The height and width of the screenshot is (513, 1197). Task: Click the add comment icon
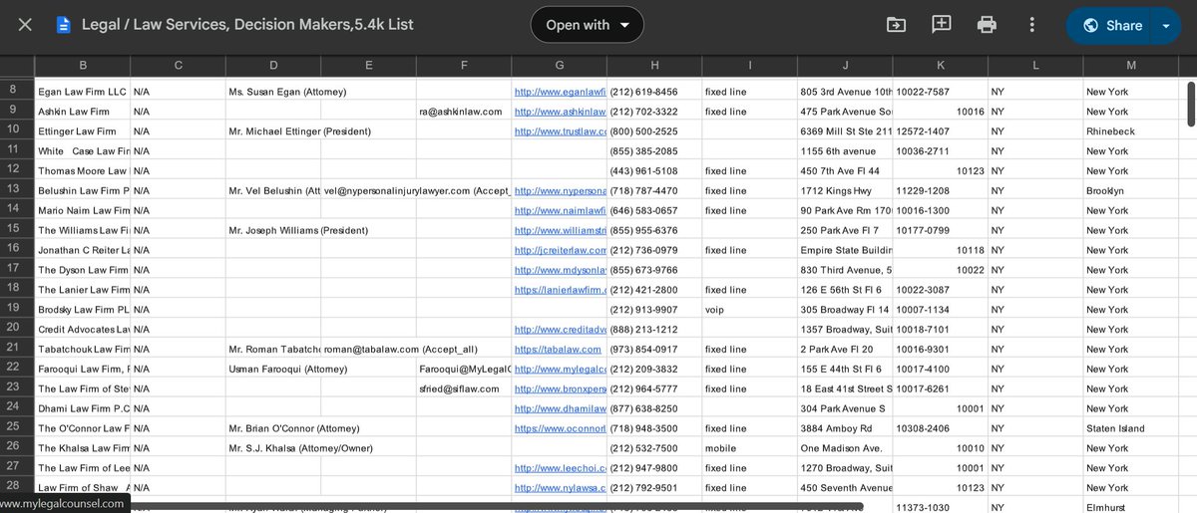pos(941,25)
